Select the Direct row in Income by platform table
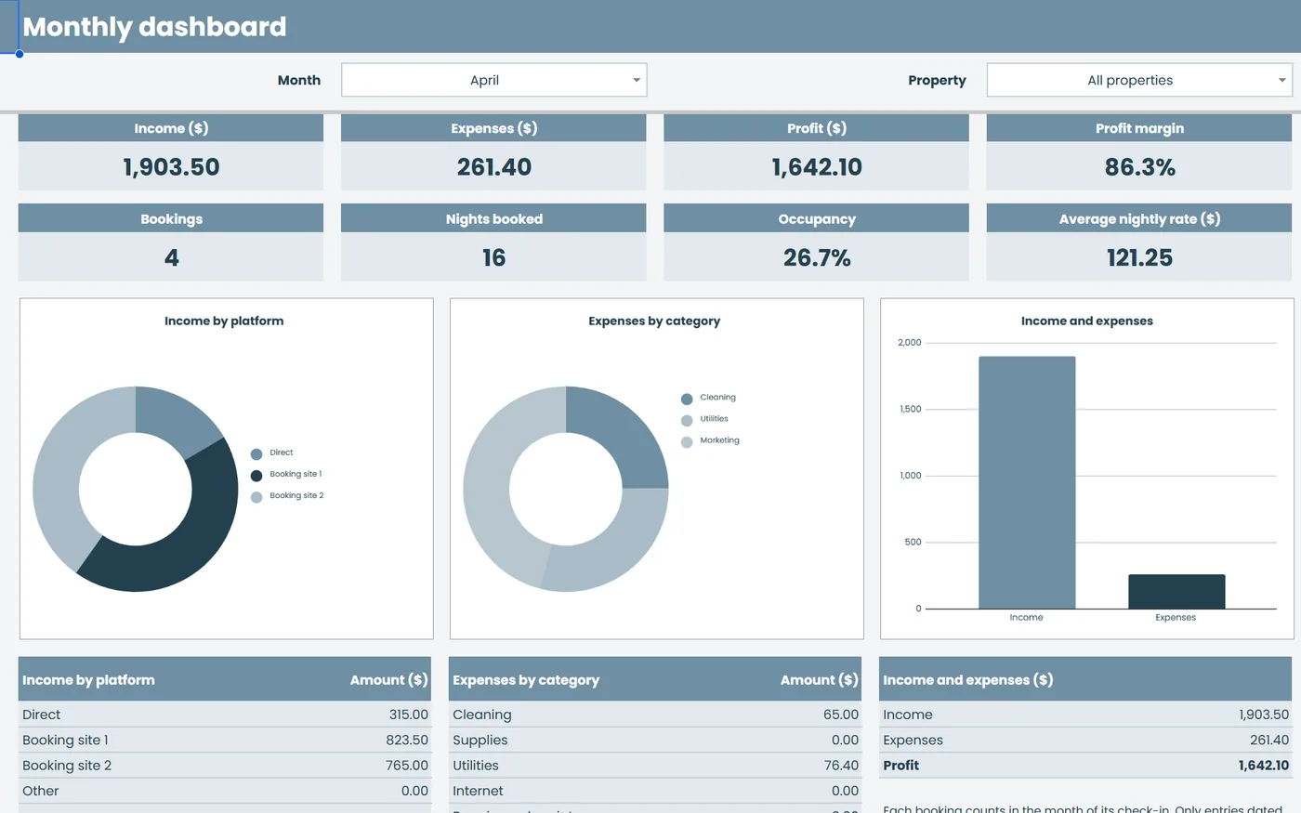 click(225, 715)
